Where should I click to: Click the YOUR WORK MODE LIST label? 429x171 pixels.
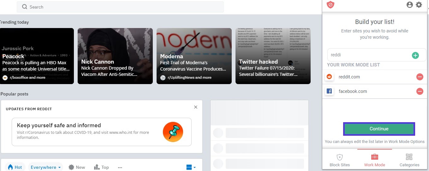pos(353,65)
